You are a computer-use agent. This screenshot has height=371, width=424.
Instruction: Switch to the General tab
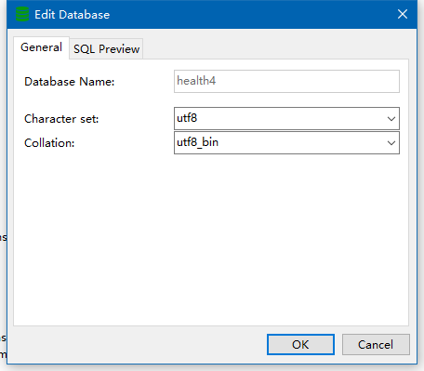click(x=41, y=47)
